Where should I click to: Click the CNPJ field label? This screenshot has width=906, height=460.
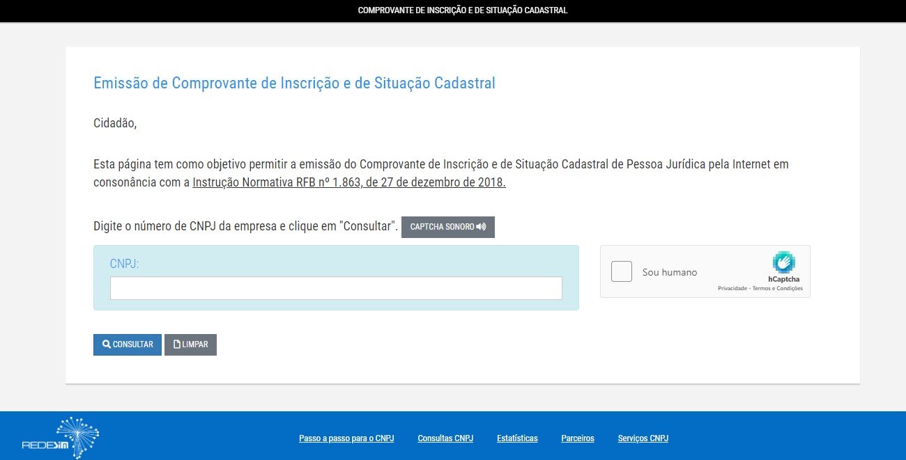coord(125,264)
